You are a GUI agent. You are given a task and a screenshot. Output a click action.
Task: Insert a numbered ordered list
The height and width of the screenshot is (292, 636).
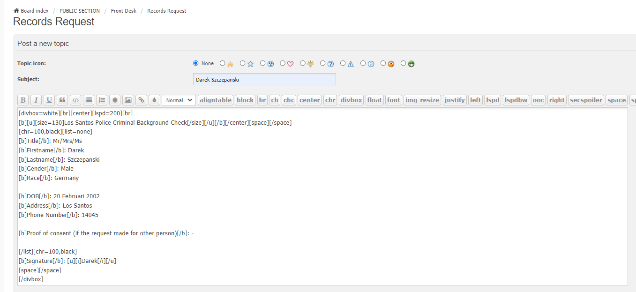tap(102, 100)
